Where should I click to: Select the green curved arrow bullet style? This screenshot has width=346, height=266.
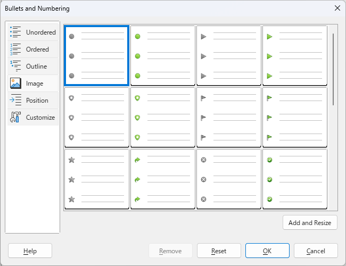click(x=162, y=179)
